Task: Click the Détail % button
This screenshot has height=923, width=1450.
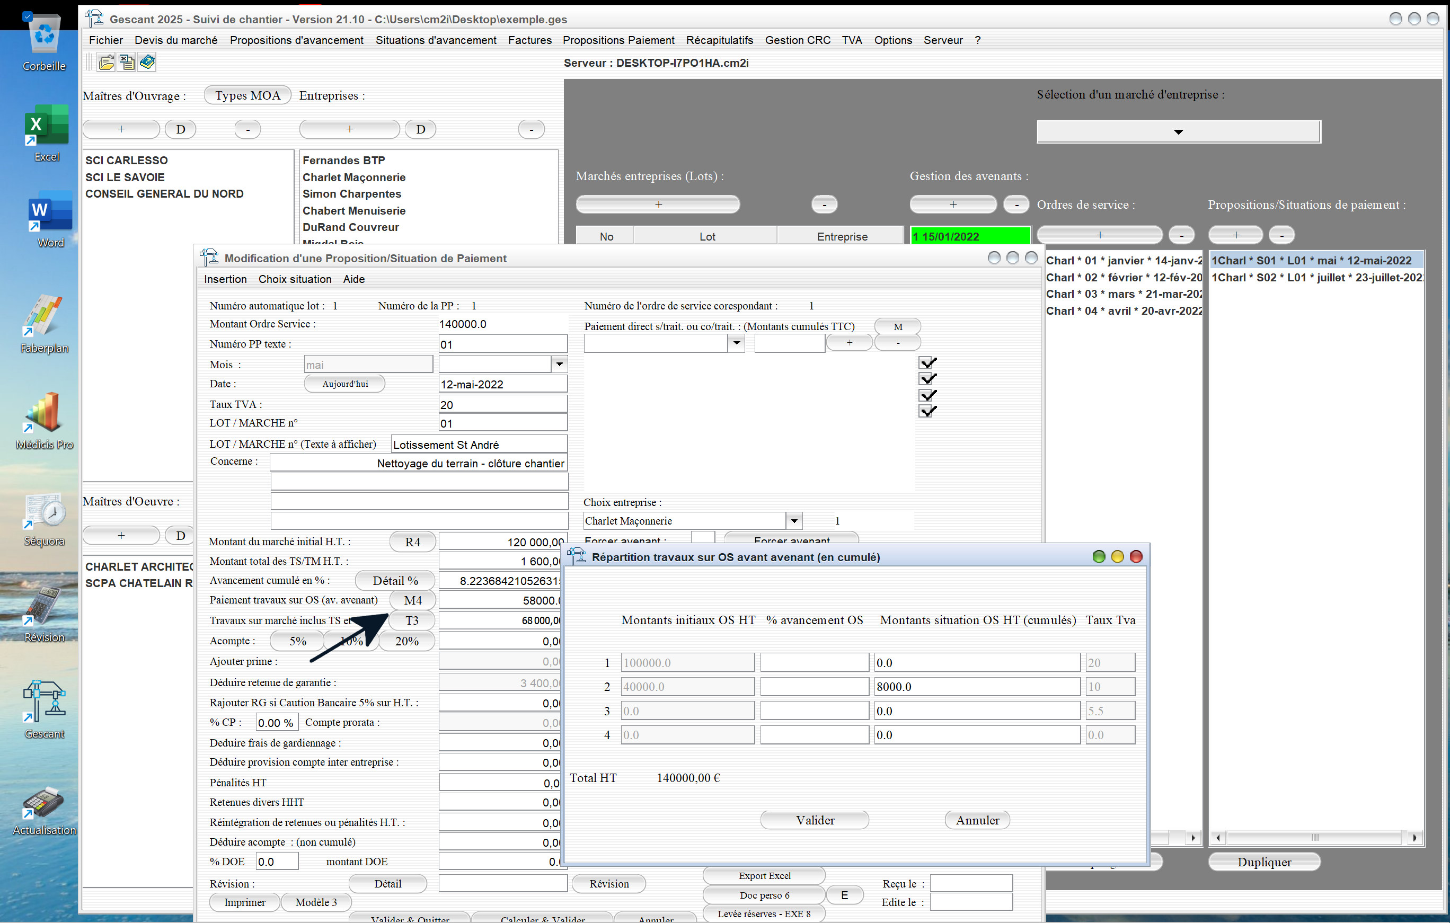Action: coord(395,580)
